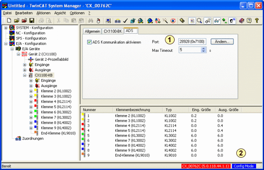Click the binoculars Find icon
264x170 pixels.
91,21
